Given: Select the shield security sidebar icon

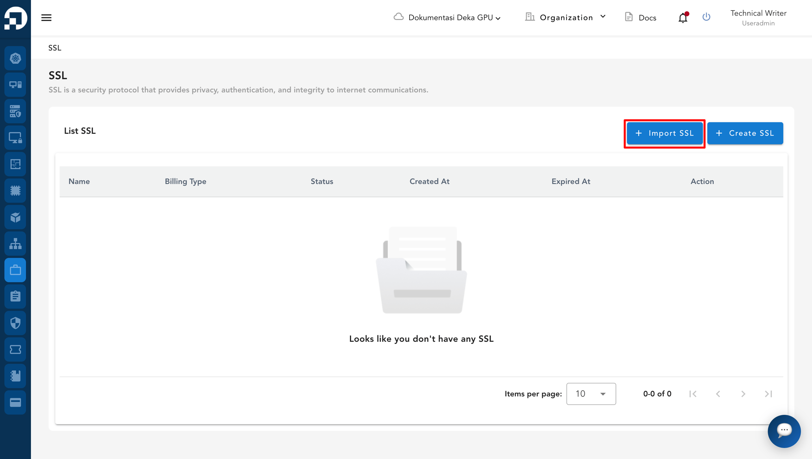Looking at the screenshot, I should pos(15,323).
